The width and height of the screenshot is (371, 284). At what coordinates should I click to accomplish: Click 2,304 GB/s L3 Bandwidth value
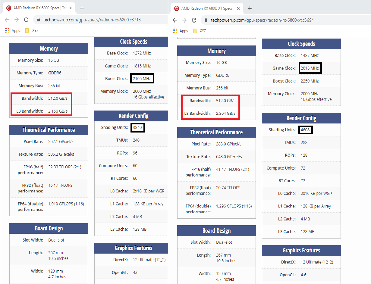pyautogui.click(x=226, y=113)
